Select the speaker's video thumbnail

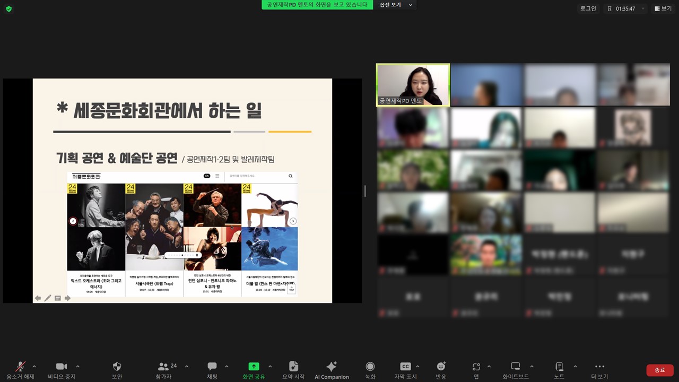pos(413,85)
